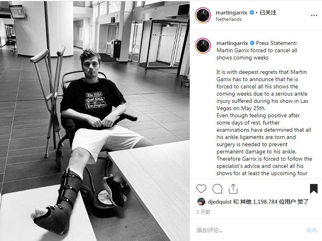Open djedquist profile from likes line
322x241 pixels.
point(219,202)
